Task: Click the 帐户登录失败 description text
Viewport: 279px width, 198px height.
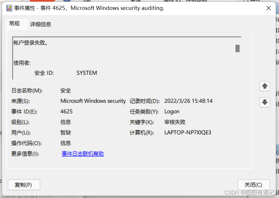Action: [31, 43]
